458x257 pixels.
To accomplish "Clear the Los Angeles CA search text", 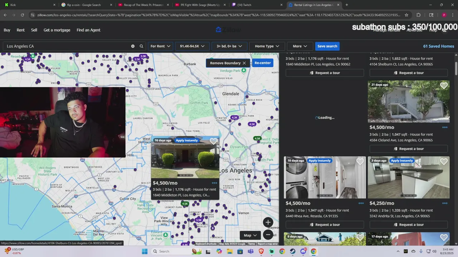I will tap(133, 46).
